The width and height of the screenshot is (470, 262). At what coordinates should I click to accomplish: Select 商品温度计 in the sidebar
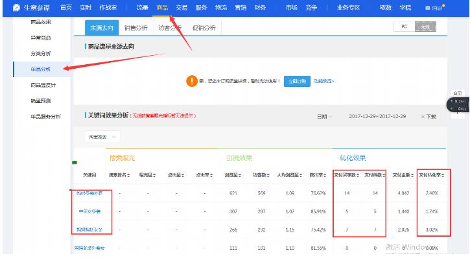coord(43,85)
